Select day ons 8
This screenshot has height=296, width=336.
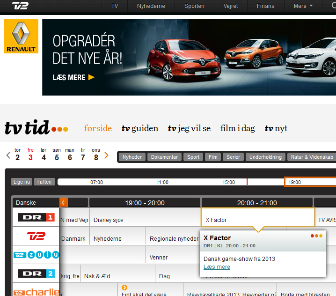(96, 155)
